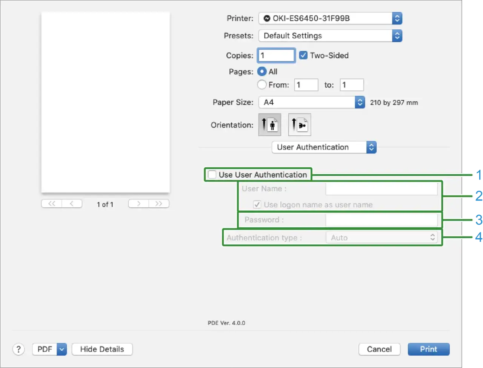Viewport: 483px width, 368px height.
Task: Choose the From page range radio button
Action: click(x=261, y=85)
